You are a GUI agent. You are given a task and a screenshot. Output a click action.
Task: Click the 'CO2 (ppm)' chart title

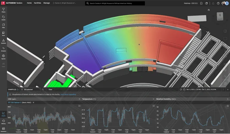click(12, 99)
